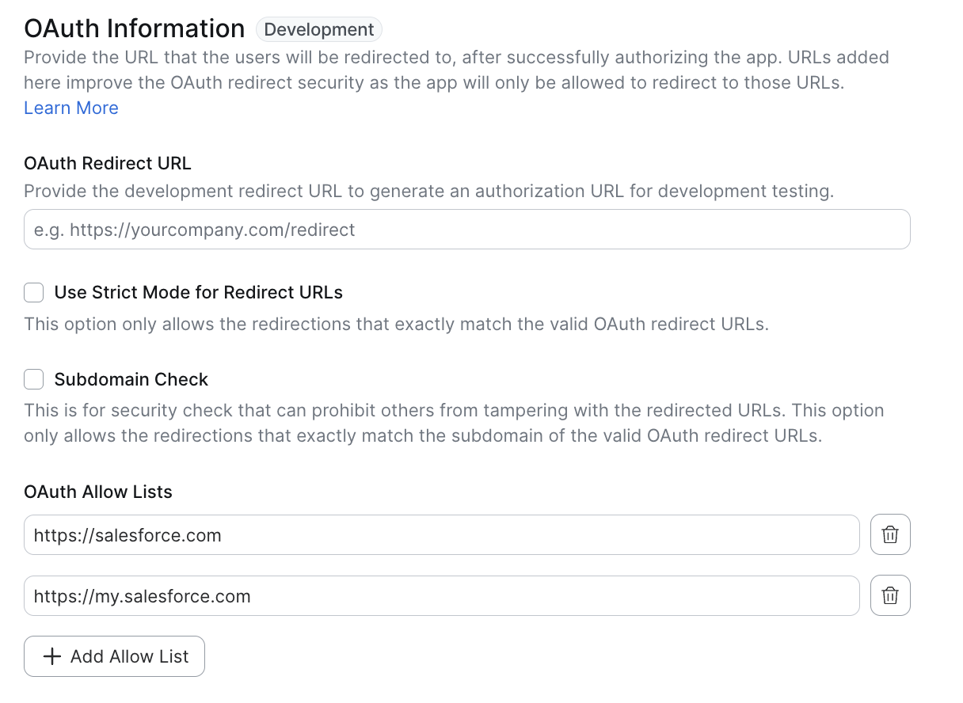Click the Development badge
Viewport: 963px width, 703px height.
[318, 30]
